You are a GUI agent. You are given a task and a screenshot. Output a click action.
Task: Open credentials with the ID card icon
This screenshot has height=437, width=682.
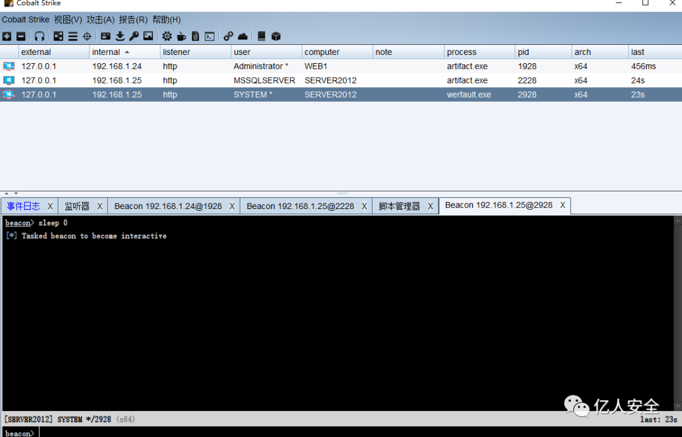pyautogui.click(x=105, y=37)
